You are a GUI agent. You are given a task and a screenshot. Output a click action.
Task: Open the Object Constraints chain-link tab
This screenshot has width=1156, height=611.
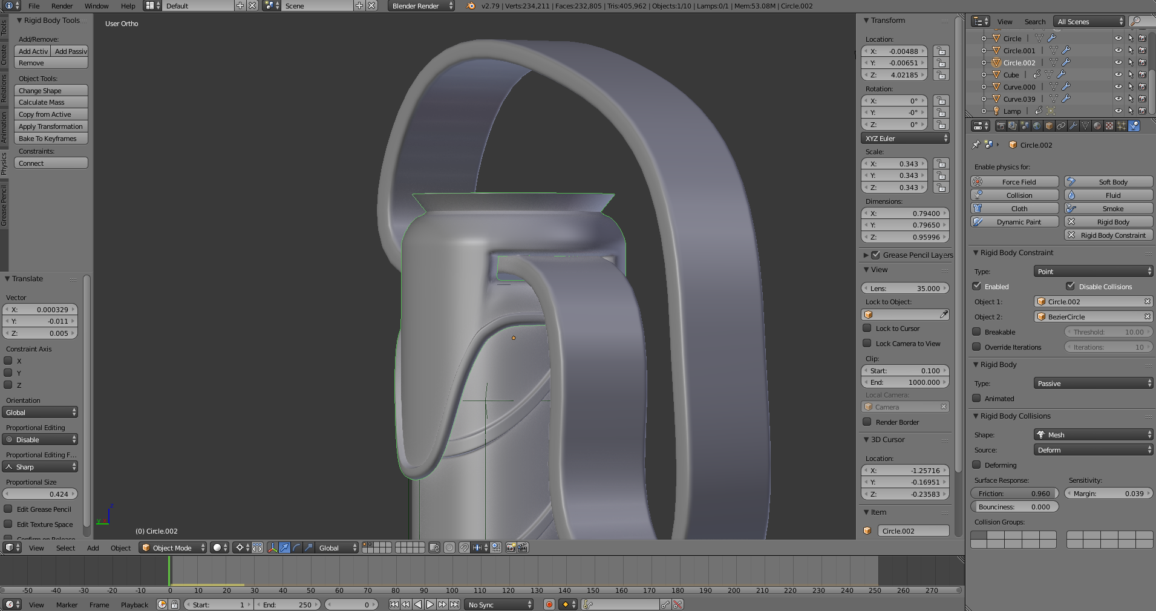[x=1061, y=126]
